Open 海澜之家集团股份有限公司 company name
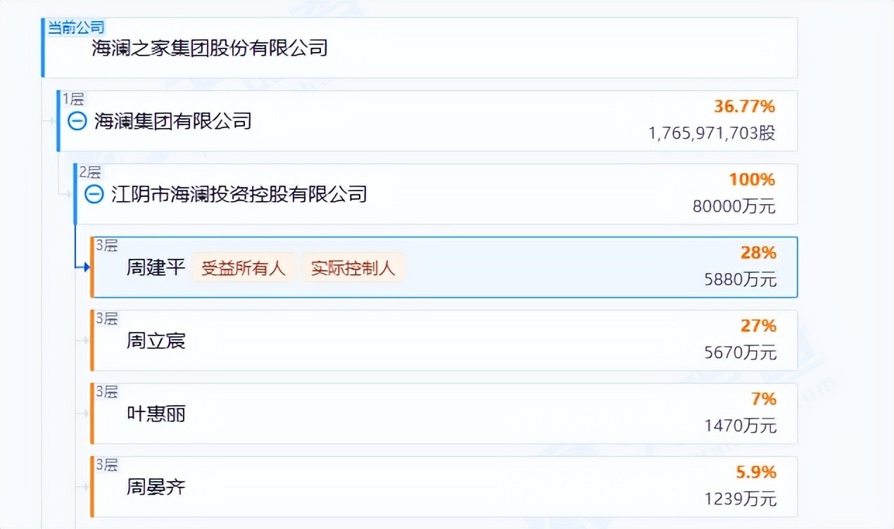Image resolution: width=894 pixels, height=529 pixels. (209, 49)
